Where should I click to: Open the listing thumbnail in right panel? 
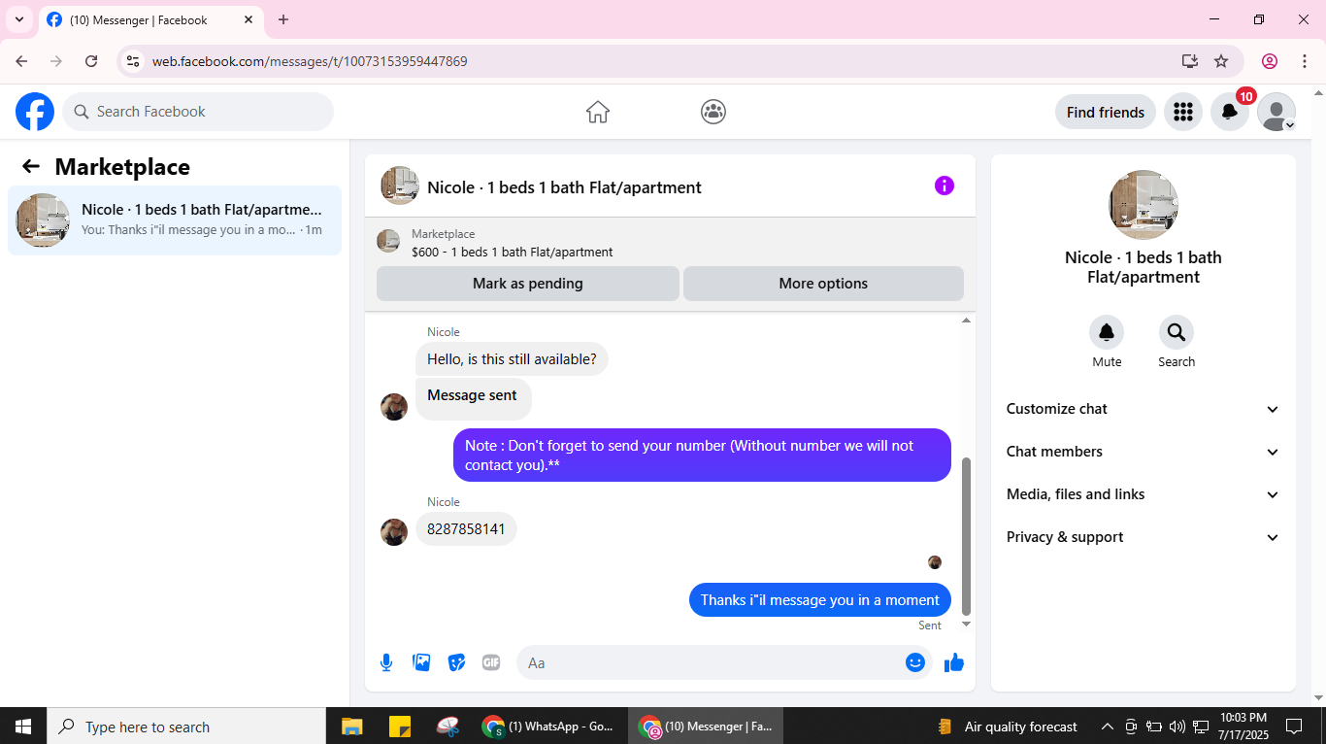click(x=1144, y=205)
